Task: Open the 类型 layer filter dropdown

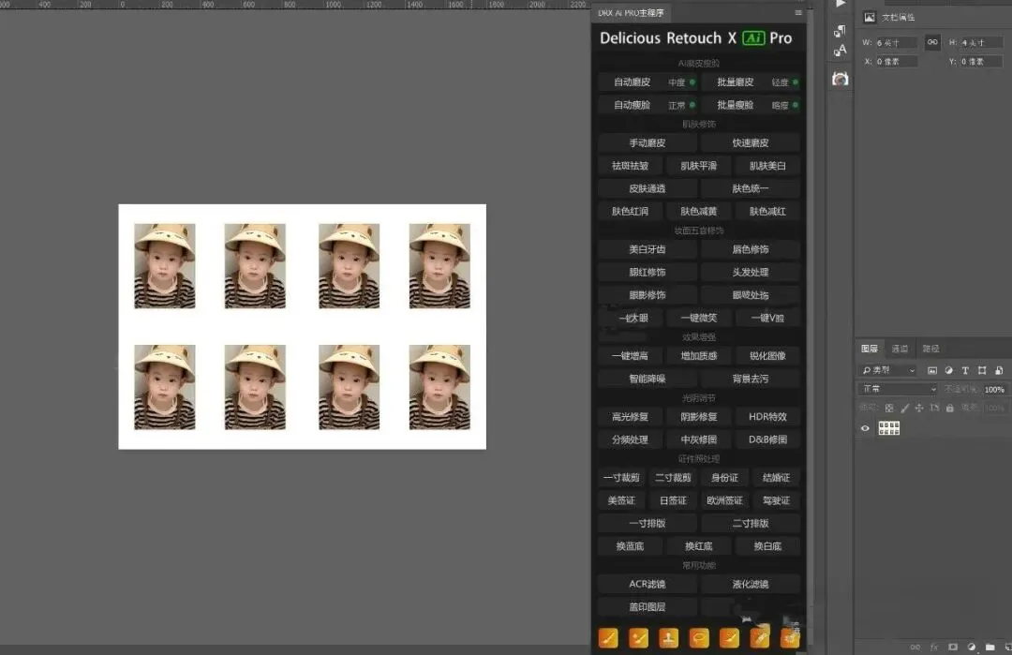Action: [x=888, y=370]
